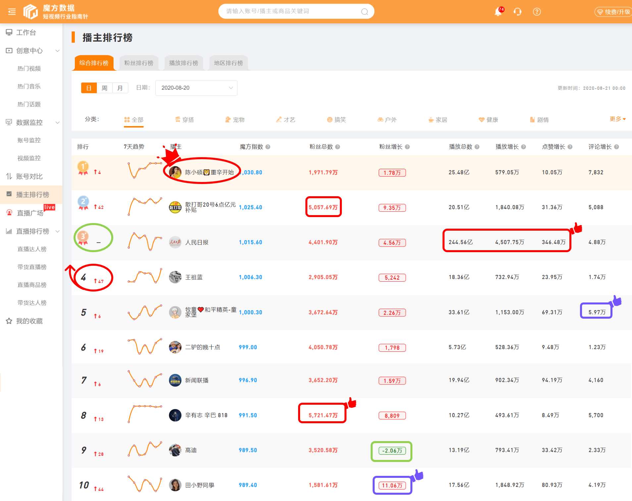Click help icon next to 粉丝总数
The image size is (632, 501).
(338, 147)
